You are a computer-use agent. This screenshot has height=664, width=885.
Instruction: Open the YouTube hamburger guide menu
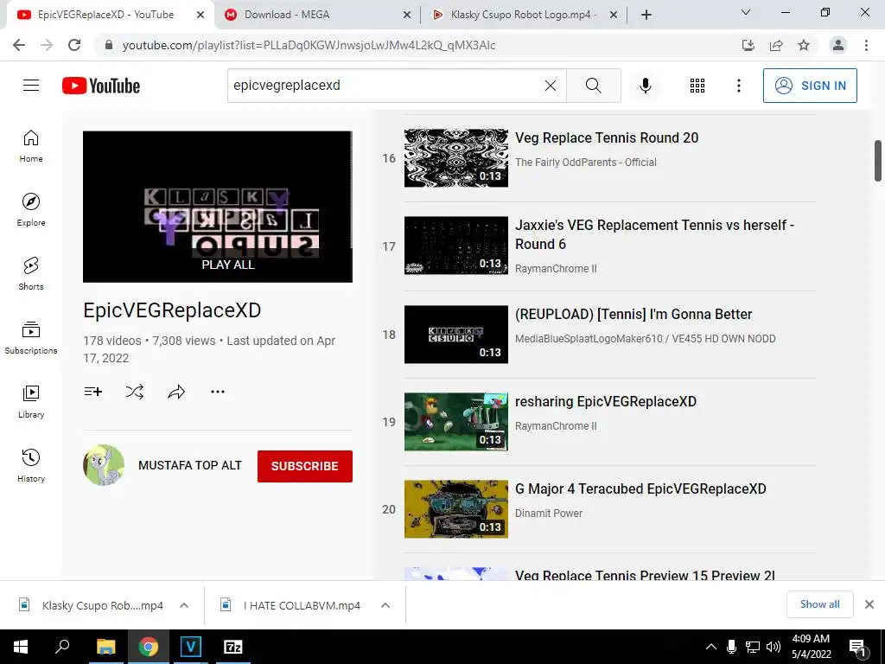point(31,86)
